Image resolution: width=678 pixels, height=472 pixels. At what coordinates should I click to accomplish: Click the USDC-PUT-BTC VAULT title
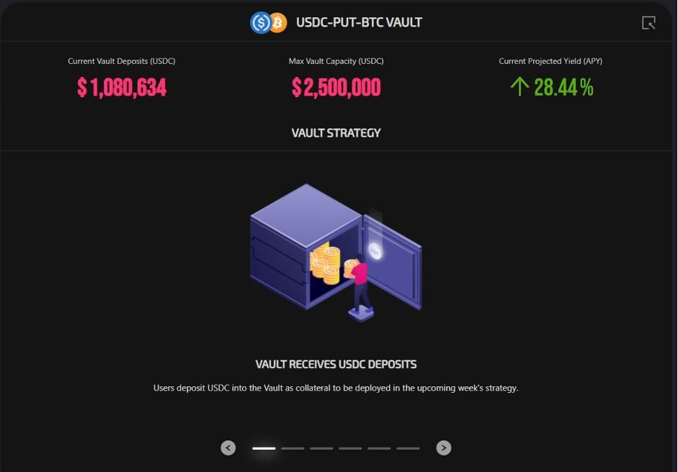(359, 22)
